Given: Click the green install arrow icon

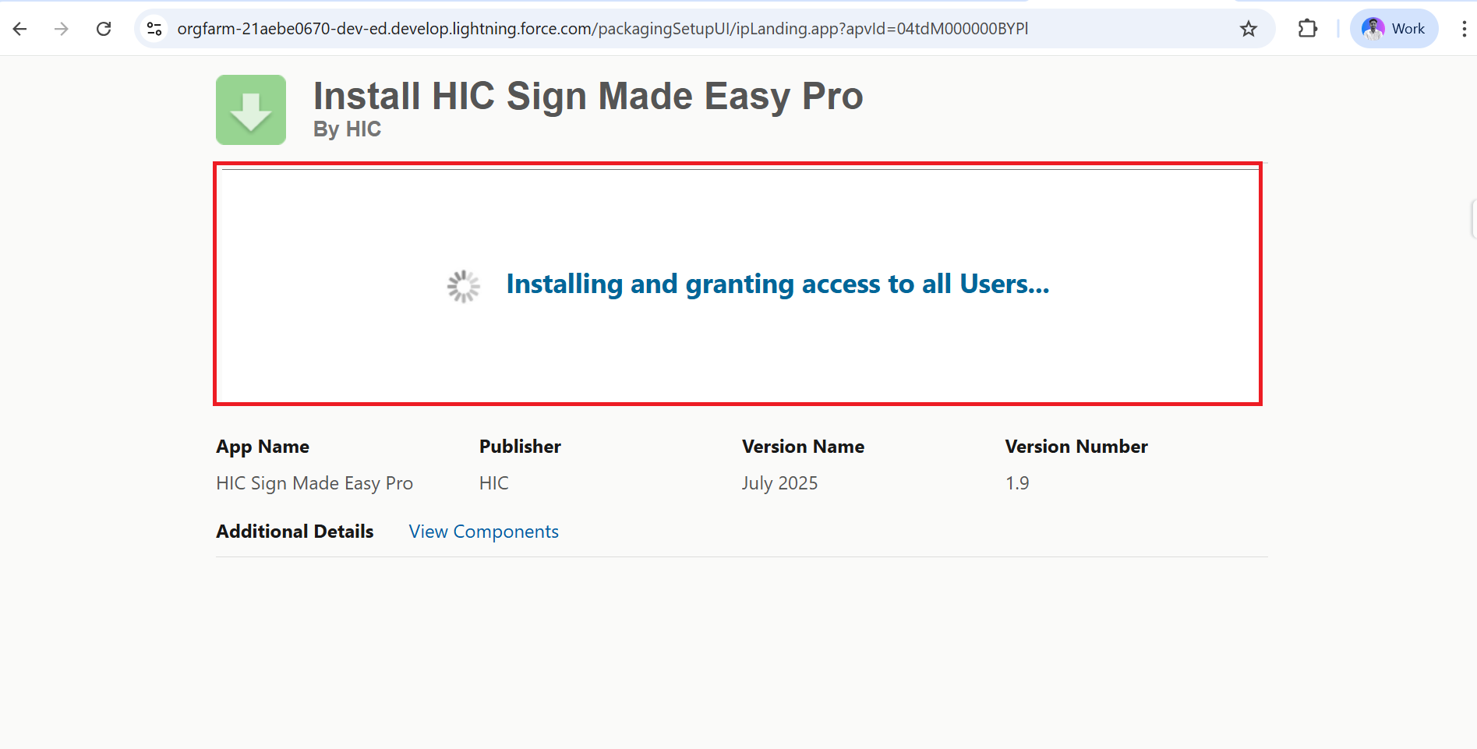Looking at the screenshot, I should click(251, 110).
